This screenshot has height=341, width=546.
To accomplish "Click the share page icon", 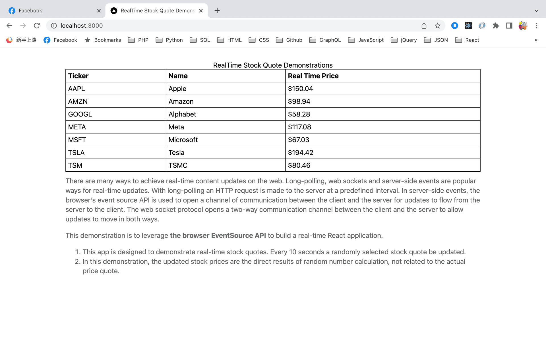I will 424,26.
